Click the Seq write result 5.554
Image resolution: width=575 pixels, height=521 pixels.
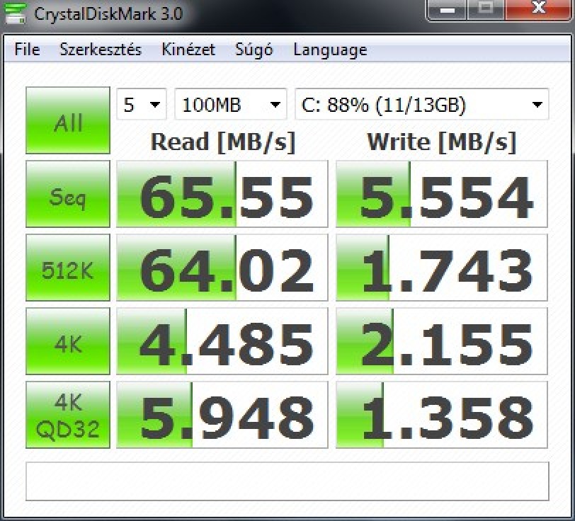tap(442, 194)
